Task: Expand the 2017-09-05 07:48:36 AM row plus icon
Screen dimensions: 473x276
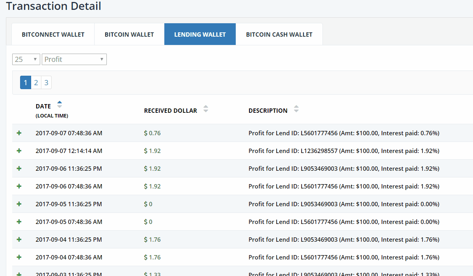Action: point(19,222)
